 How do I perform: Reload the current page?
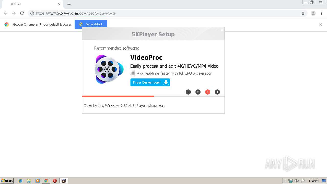(22, 13)
